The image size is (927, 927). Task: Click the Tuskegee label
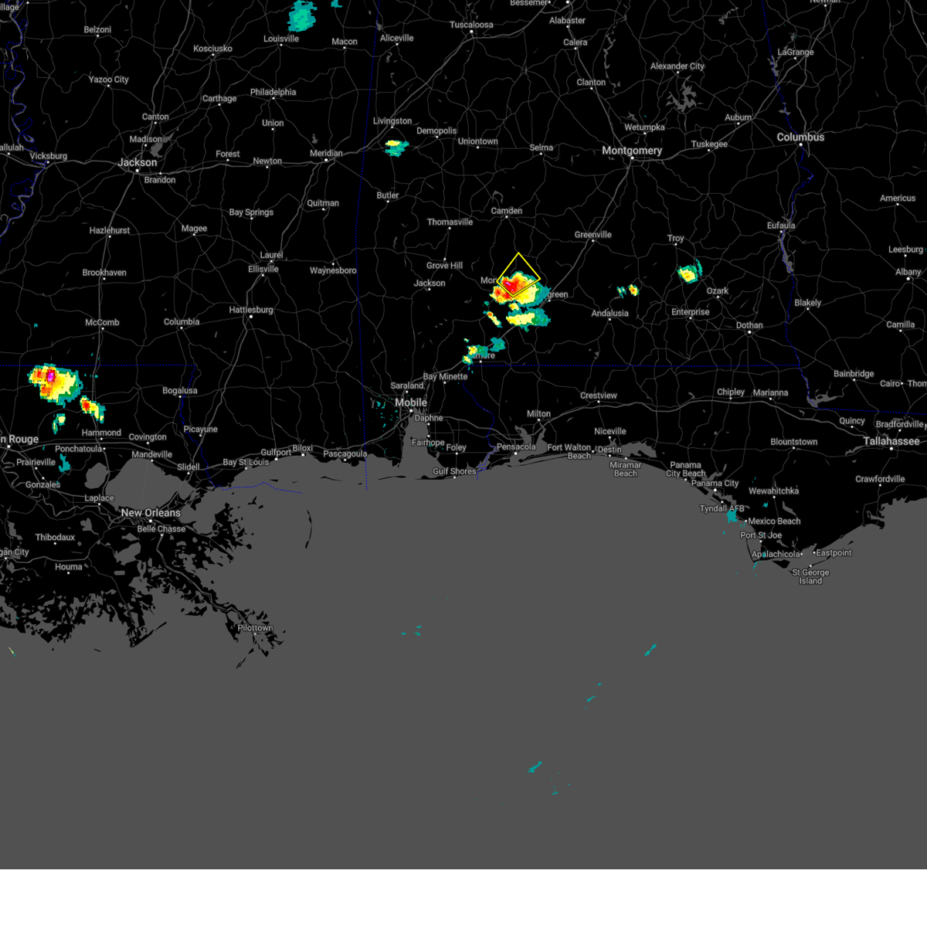[x=709, y=144]
